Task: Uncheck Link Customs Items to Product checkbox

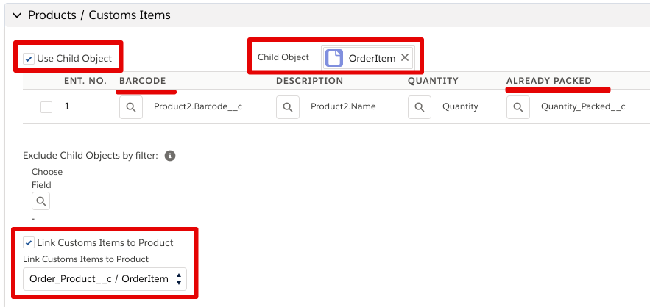Action: [x=29, y=243]
